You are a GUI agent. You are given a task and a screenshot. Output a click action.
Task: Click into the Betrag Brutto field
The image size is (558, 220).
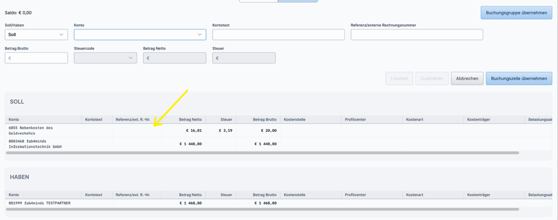tap(36, 58)
